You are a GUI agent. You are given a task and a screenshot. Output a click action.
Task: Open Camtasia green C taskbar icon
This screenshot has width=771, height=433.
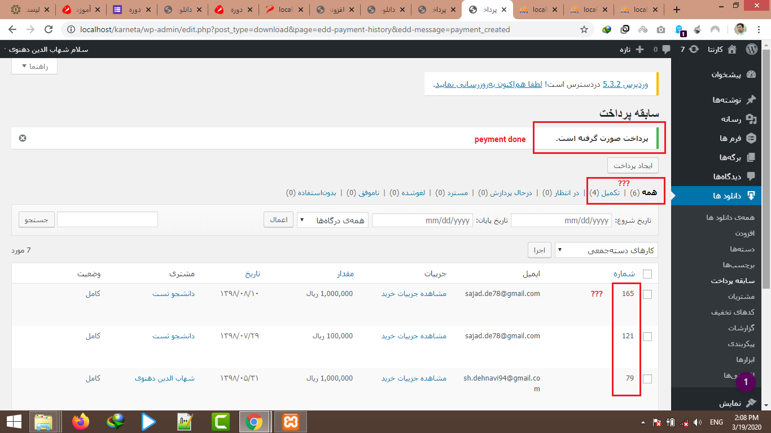[220, 422]
